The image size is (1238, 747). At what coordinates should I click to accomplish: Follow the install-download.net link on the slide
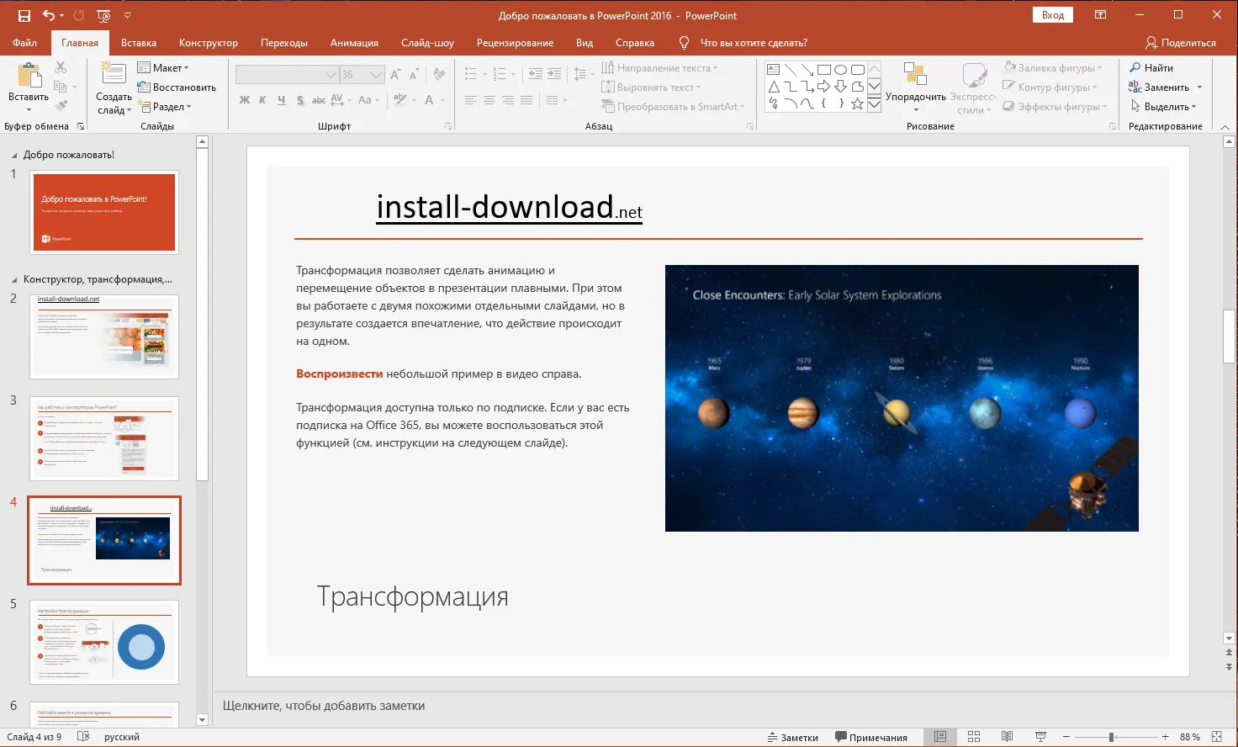pos(509,207)
